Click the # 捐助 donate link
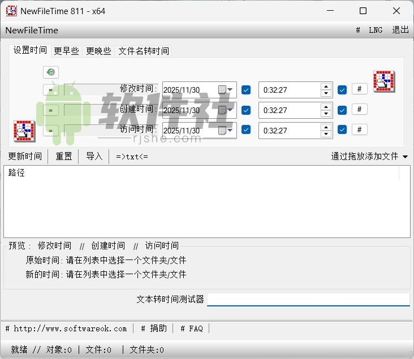 (154, 328)
